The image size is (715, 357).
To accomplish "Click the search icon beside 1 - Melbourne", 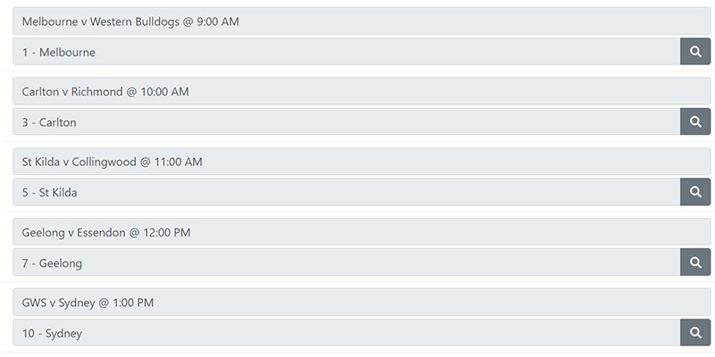I will tap(695, 52).
